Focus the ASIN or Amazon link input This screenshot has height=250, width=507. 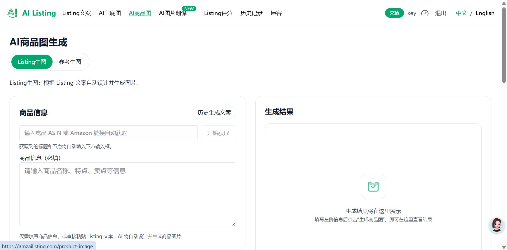108,133
